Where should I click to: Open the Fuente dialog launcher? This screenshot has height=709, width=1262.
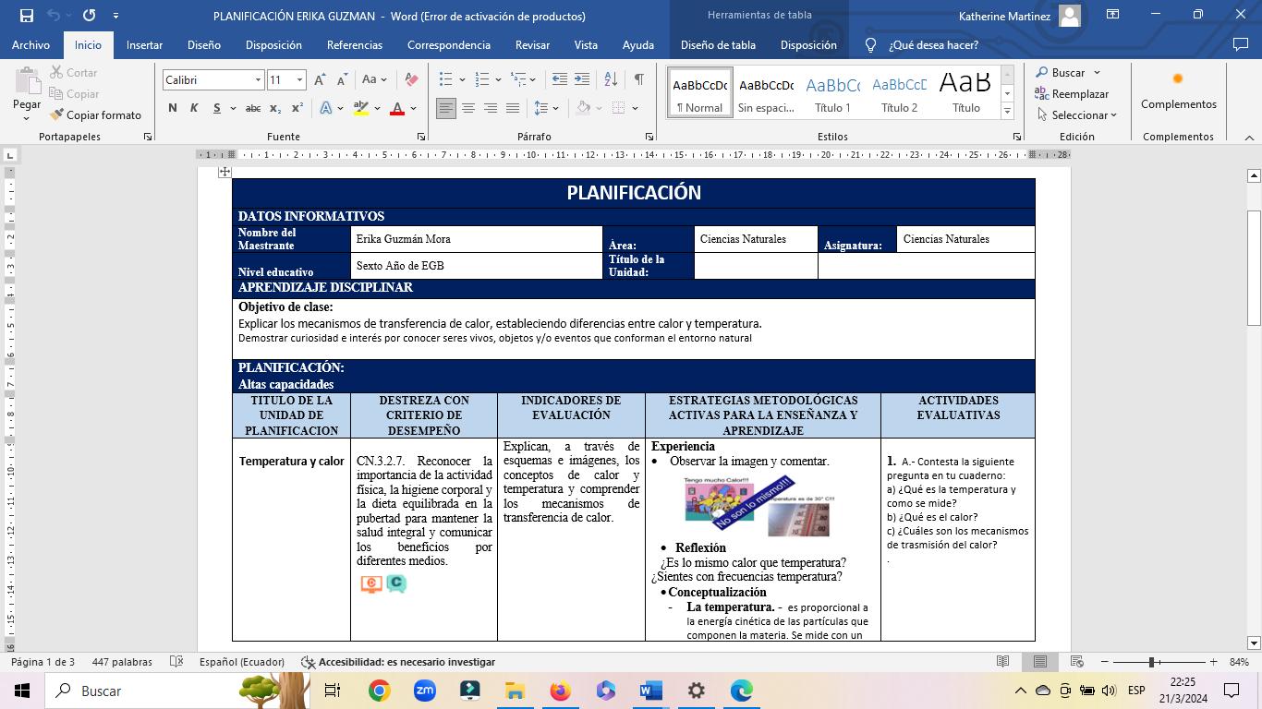click(x=421, y=137)
